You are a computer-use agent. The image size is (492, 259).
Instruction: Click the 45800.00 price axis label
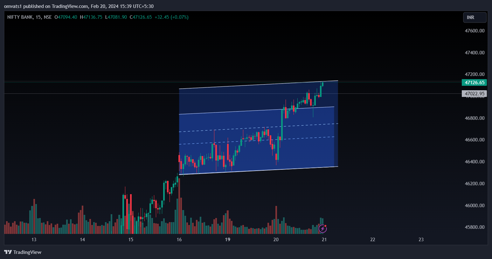coord(475,227)
